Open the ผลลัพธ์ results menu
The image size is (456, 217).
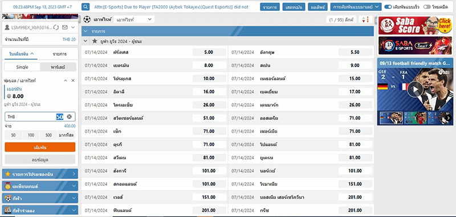coord(317,7)
